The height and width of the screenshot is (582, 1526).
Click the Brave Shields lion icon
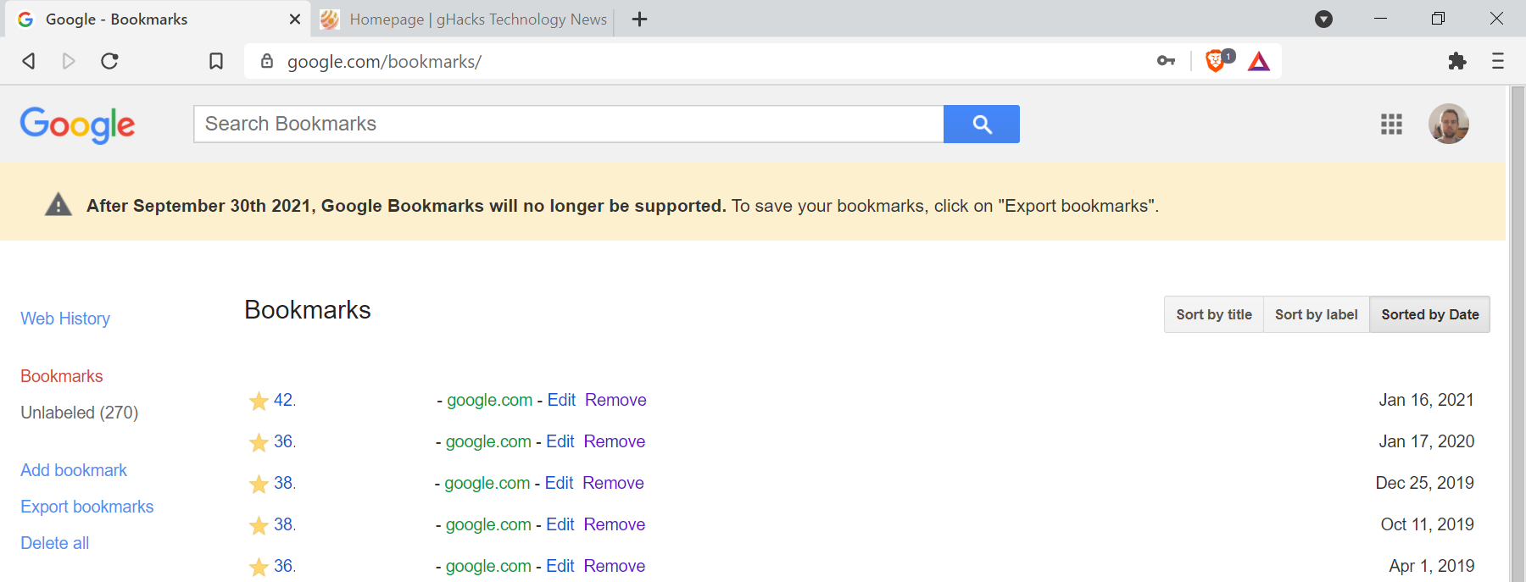pyautogui.click(x=1216, y=61)
